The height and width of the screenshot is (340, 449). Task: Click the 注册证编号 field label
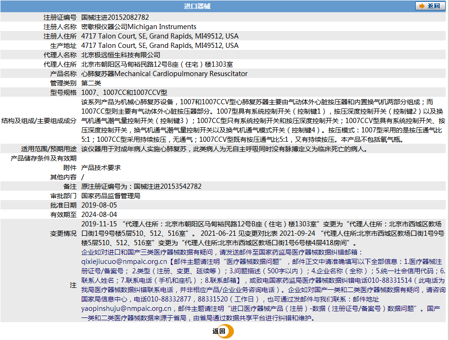(x=60, y=17)
